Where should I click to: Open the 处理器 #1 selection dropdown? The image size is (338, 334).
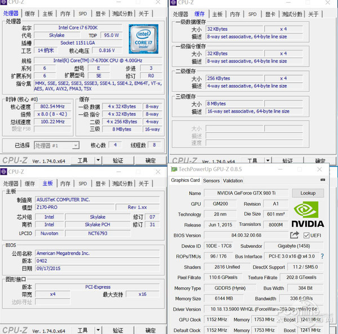[57, 145]
